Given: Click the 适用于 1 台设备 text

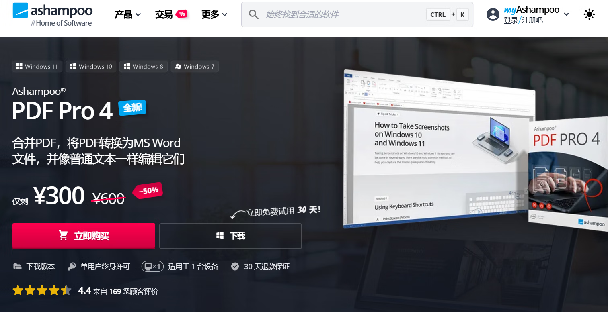Looking at the screenshot, I should pos(193,266).
